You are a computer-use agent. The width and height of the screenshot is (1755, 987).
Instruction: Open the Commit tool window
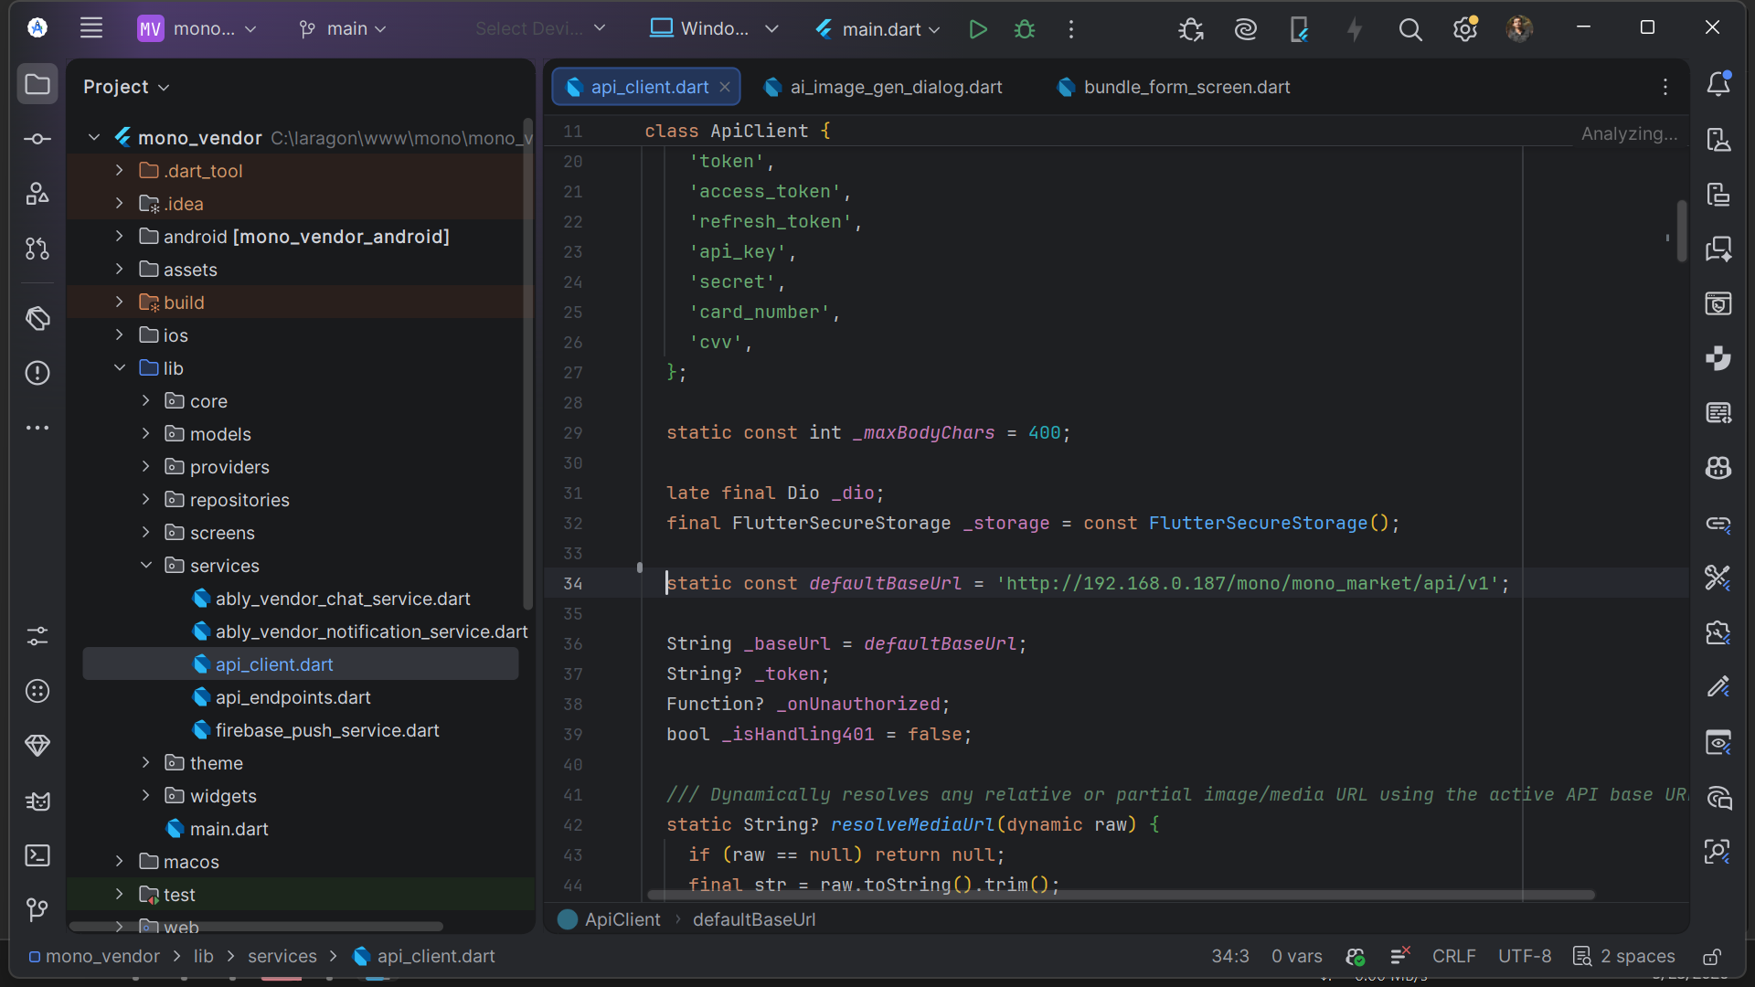click(x=37, y=139)
